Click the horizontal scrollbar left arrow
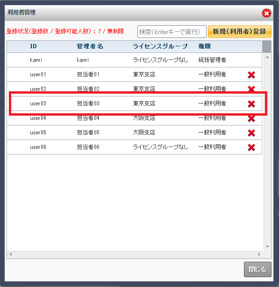279x287 pixels. pos(11,254)
